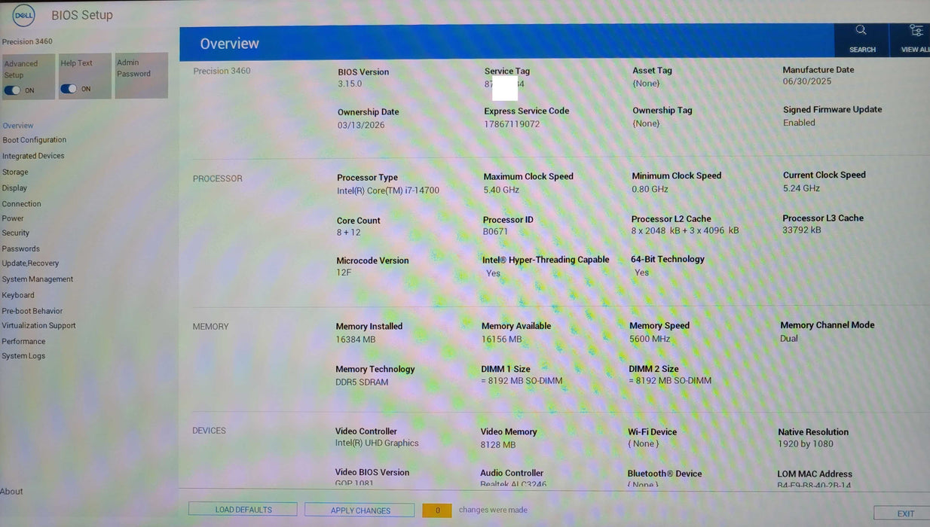Toggle the Advanced Setup switch
The height and width of the screenshot is (527, 930).
(13, 90)
